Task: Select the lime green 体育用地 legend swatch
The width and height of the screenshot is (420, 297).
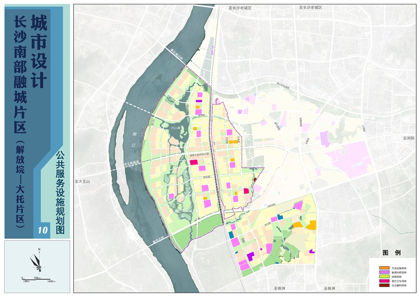Action: point(385,277)
